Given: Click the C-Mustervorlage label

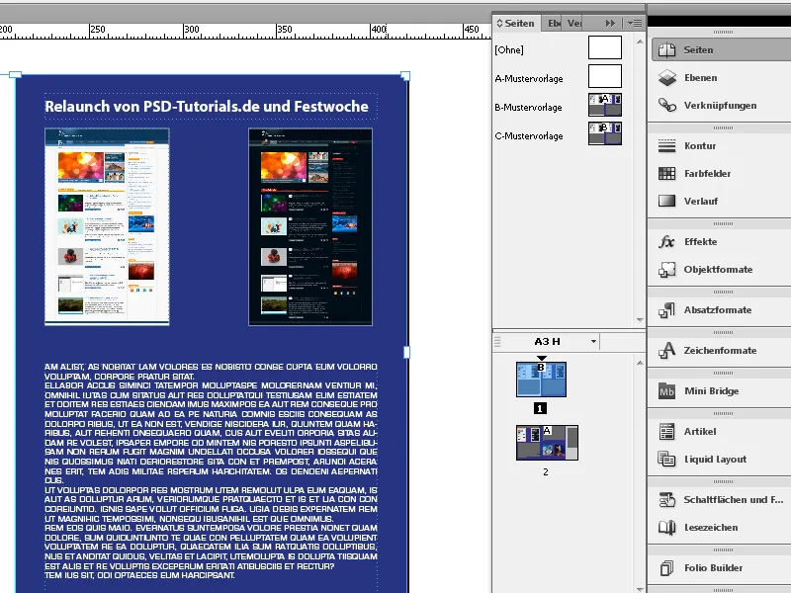Looking at the screenshot, I should pos(529,136).
